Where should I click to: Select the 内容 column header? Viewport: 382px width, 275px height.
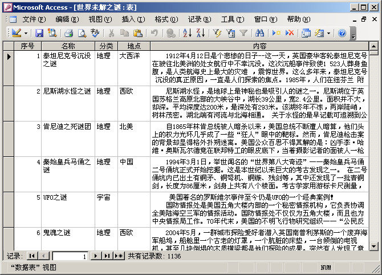259,46
